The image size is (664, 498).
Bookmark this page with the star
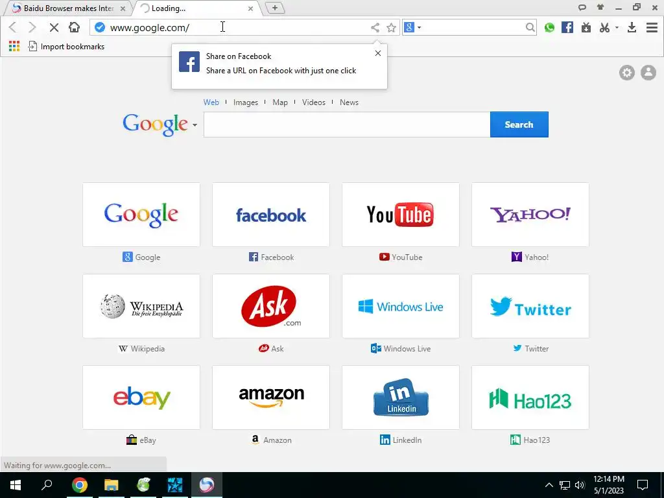(391, 27)
